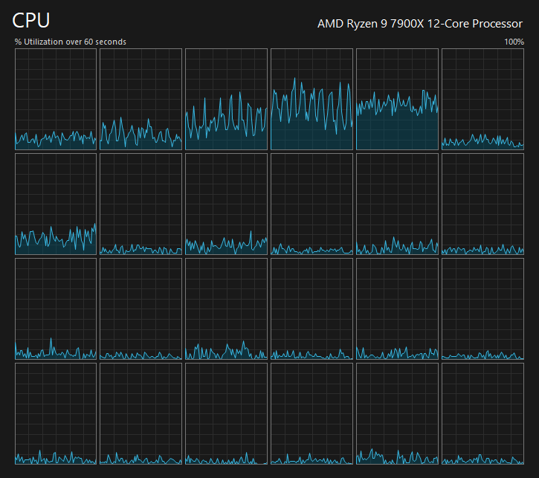
Task: Click the CPU heading
Action: coord(31,20)
